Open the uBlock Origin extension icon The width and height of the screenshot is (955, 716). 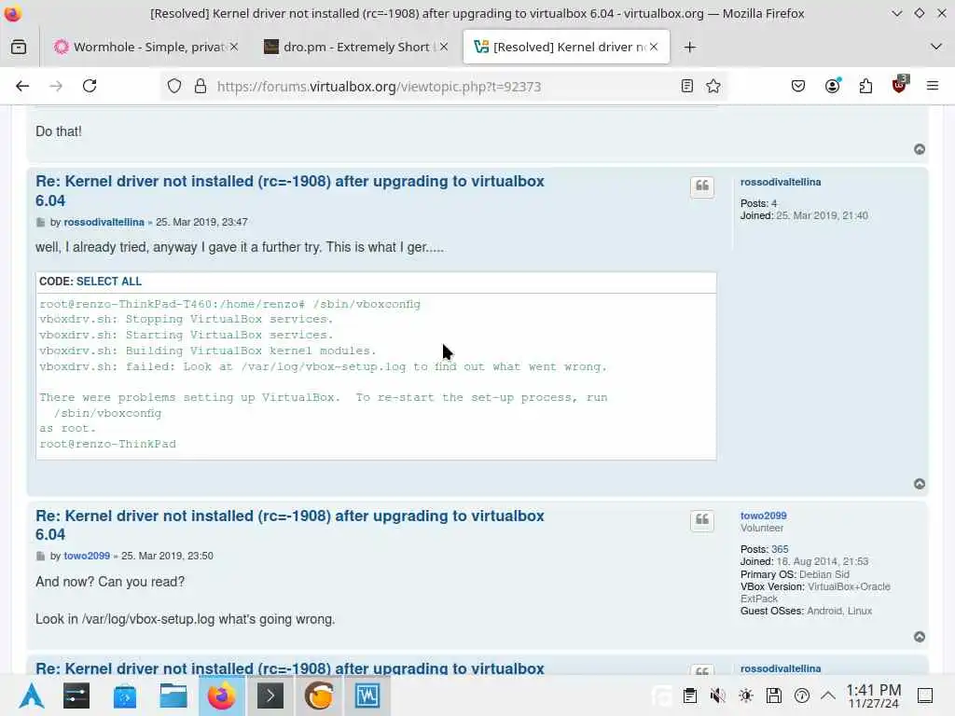click(x=900, y=85)
